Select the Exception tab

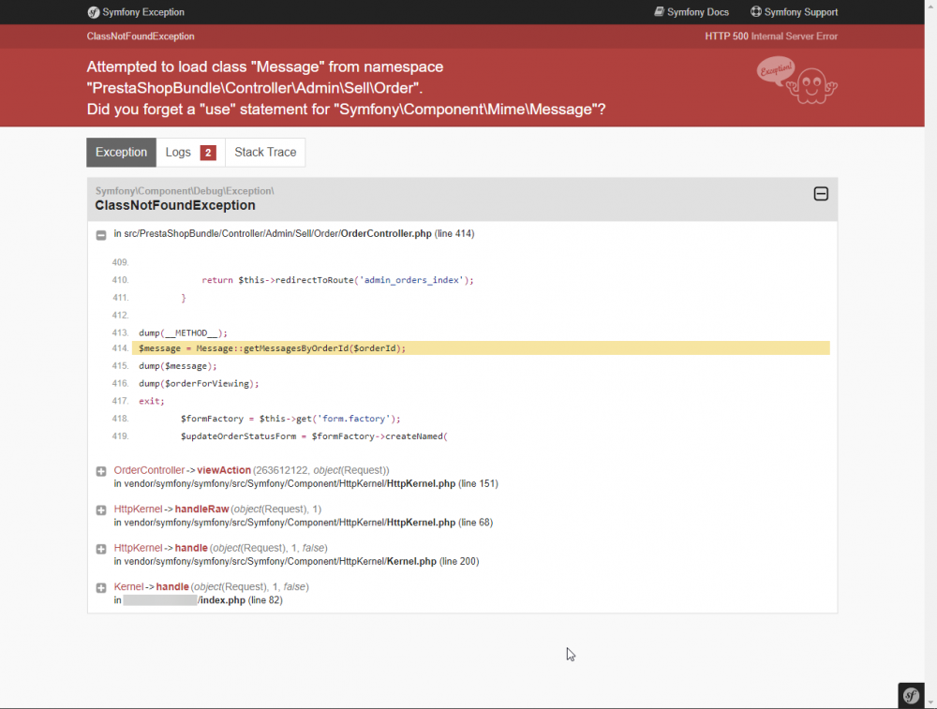click(x=121, y=153)
